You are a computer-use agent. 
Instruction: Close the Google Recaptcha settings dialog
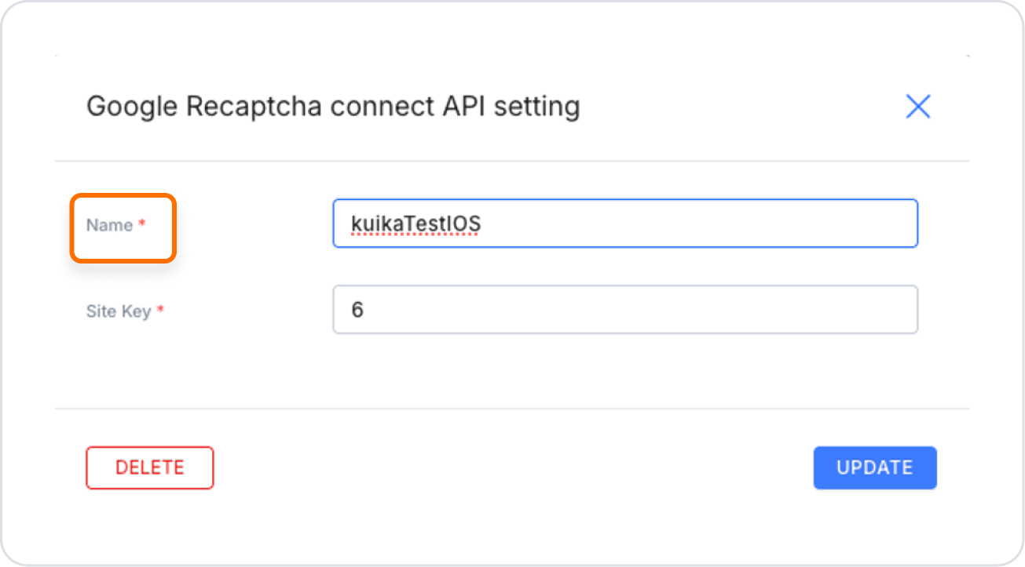click(x=917, y=107)
